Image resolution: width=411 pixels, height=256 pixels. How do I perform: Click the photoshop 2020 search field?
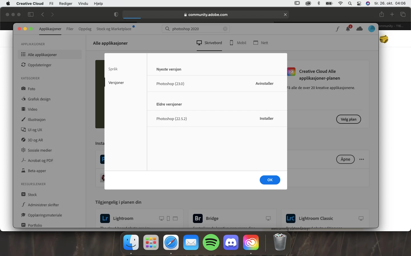point(196,29)
